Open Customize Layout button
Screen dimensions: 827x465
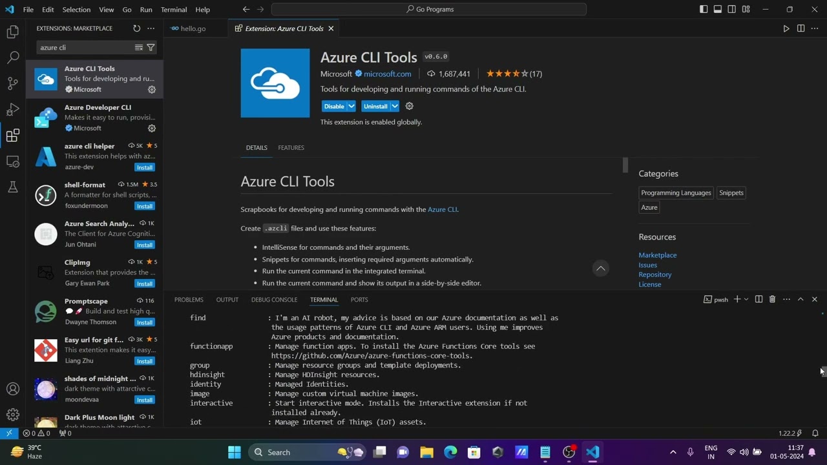pyautogui.click(x=746, y=9)
